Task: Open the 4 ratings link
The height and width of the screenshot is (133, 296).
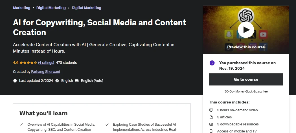Action: pos(46,63)
